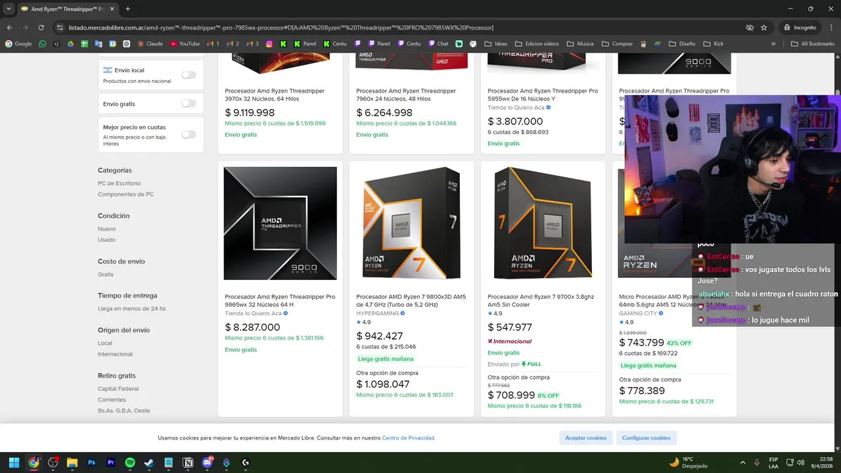Open the Musica bookmark folder
Screen dimensions: 841x473
[x=580, y=44]
